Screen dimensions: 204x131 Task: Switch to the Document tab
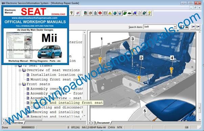[103, 123]
